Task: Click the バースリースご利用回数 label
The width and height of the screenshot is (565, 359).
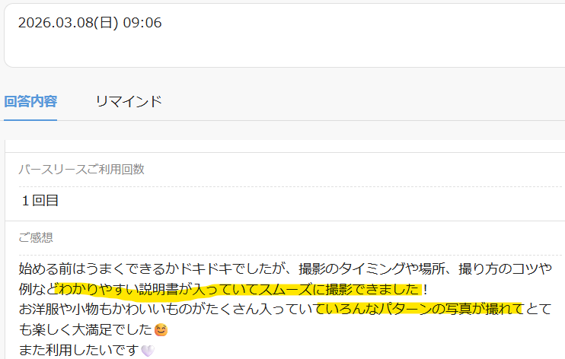Action: 81,170
